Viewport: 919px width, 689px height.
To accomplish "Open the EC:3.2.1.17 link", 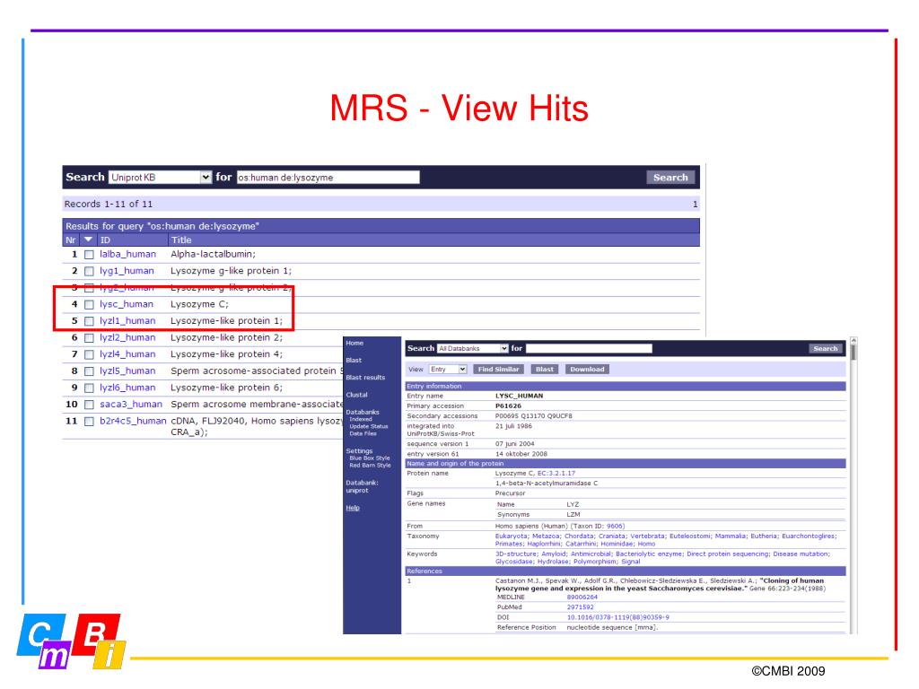I will [556, 474].
